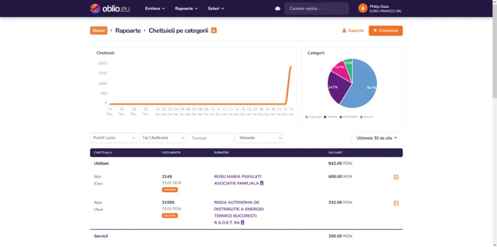497x247 pixels.
Task: Expand the Punct Lucru dropdown
Action: tap(113, 138)
